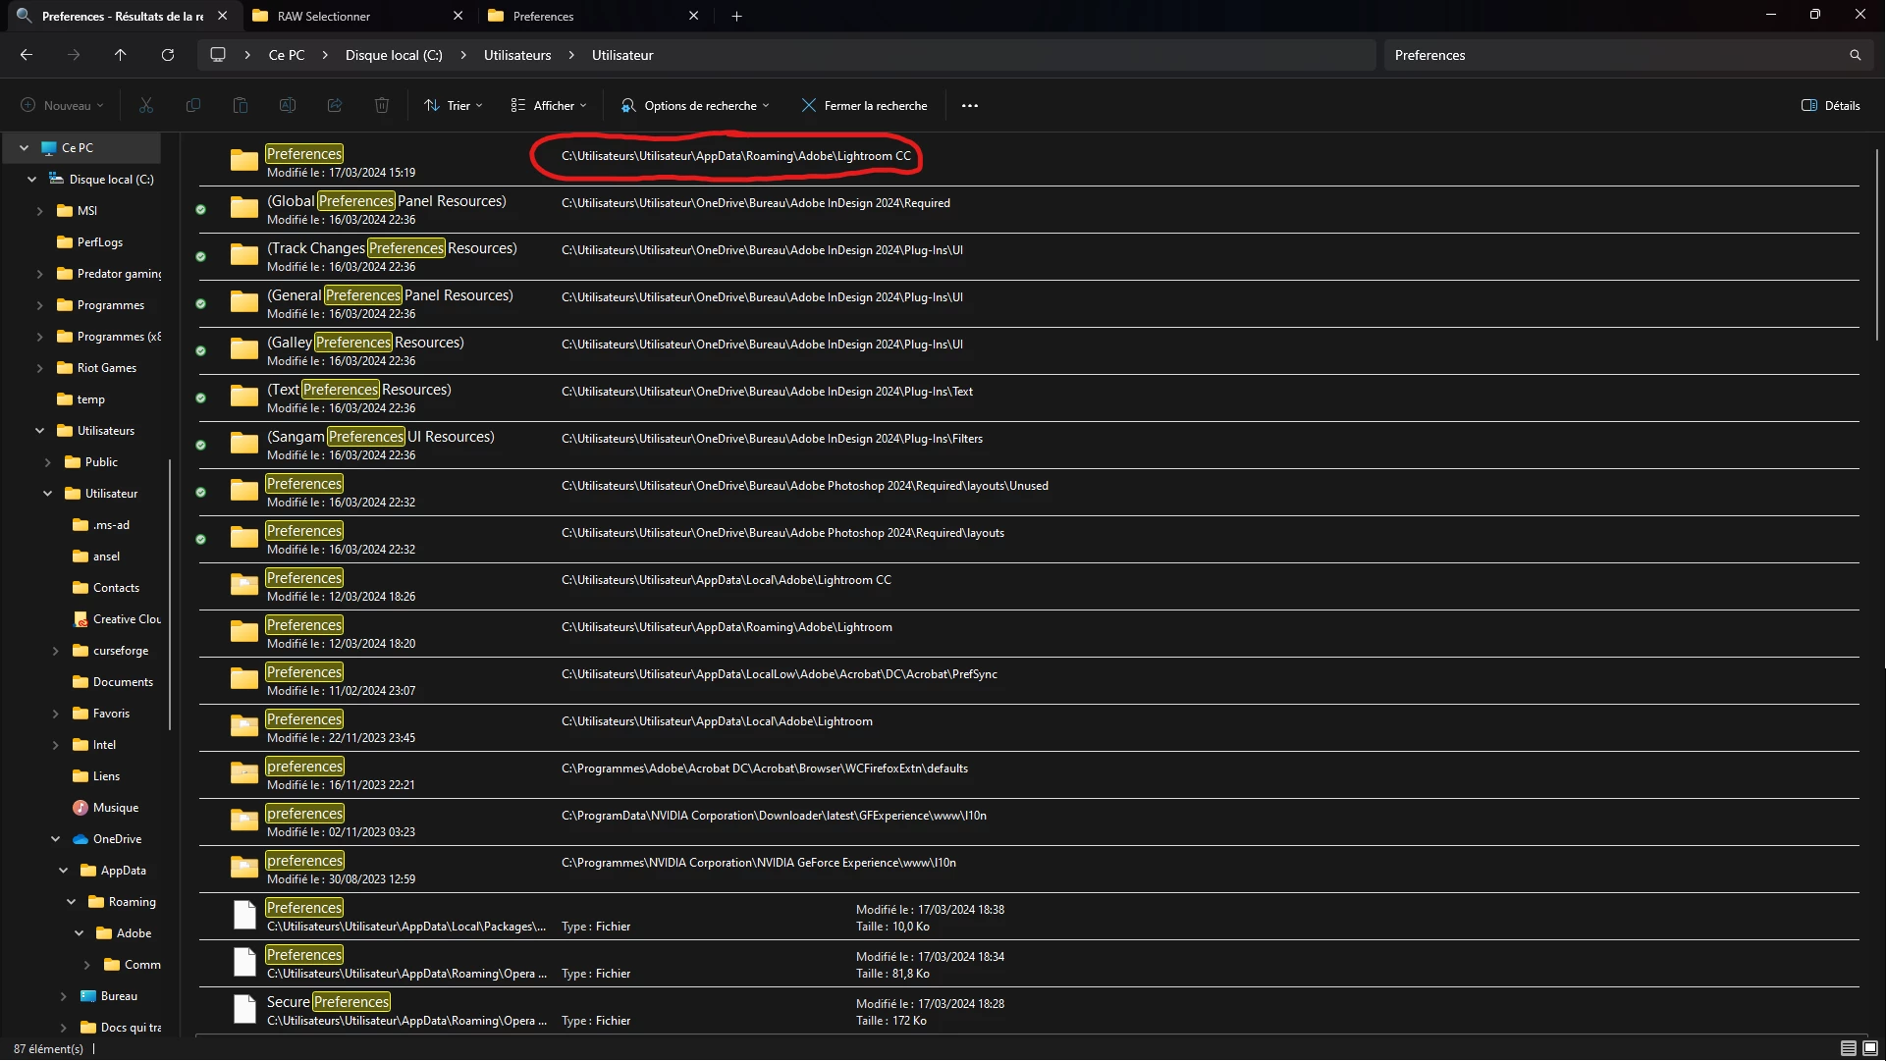Click the Up one level arrow
Image resolution: width=1886 pixels, height=1061 pixels.
click(121, 55)
